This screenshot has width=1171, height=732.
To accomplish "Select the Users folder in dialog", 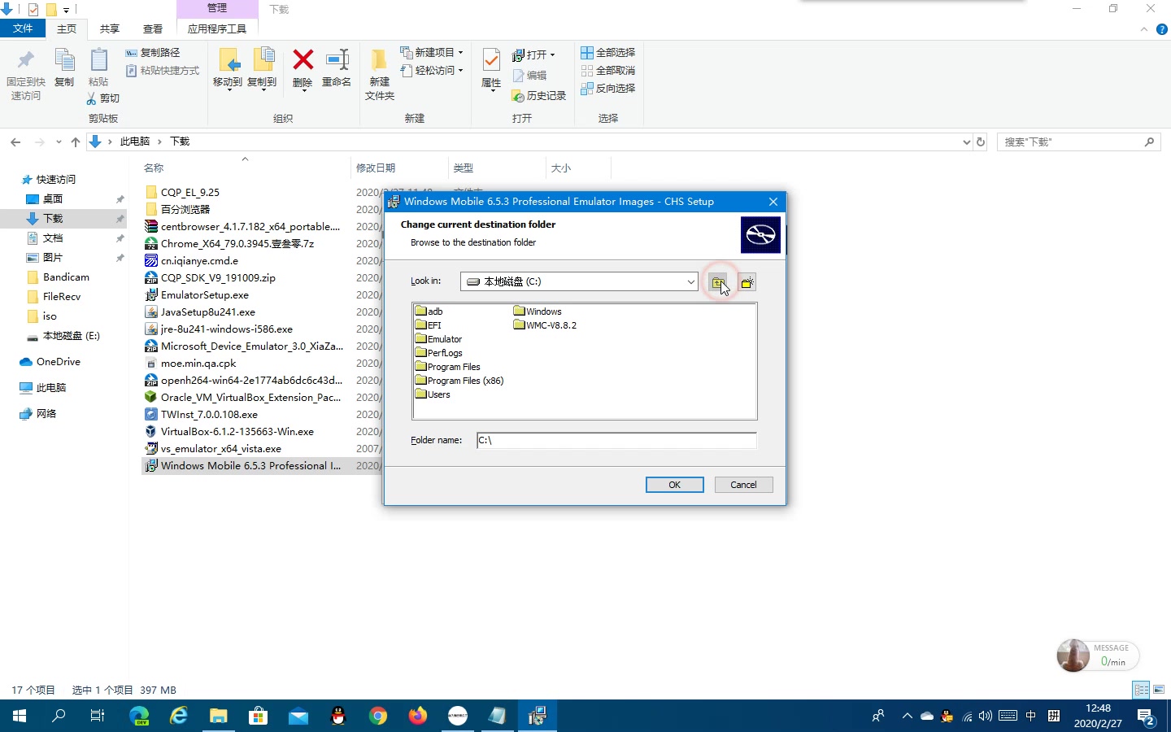I will click(x=433, y=394).
